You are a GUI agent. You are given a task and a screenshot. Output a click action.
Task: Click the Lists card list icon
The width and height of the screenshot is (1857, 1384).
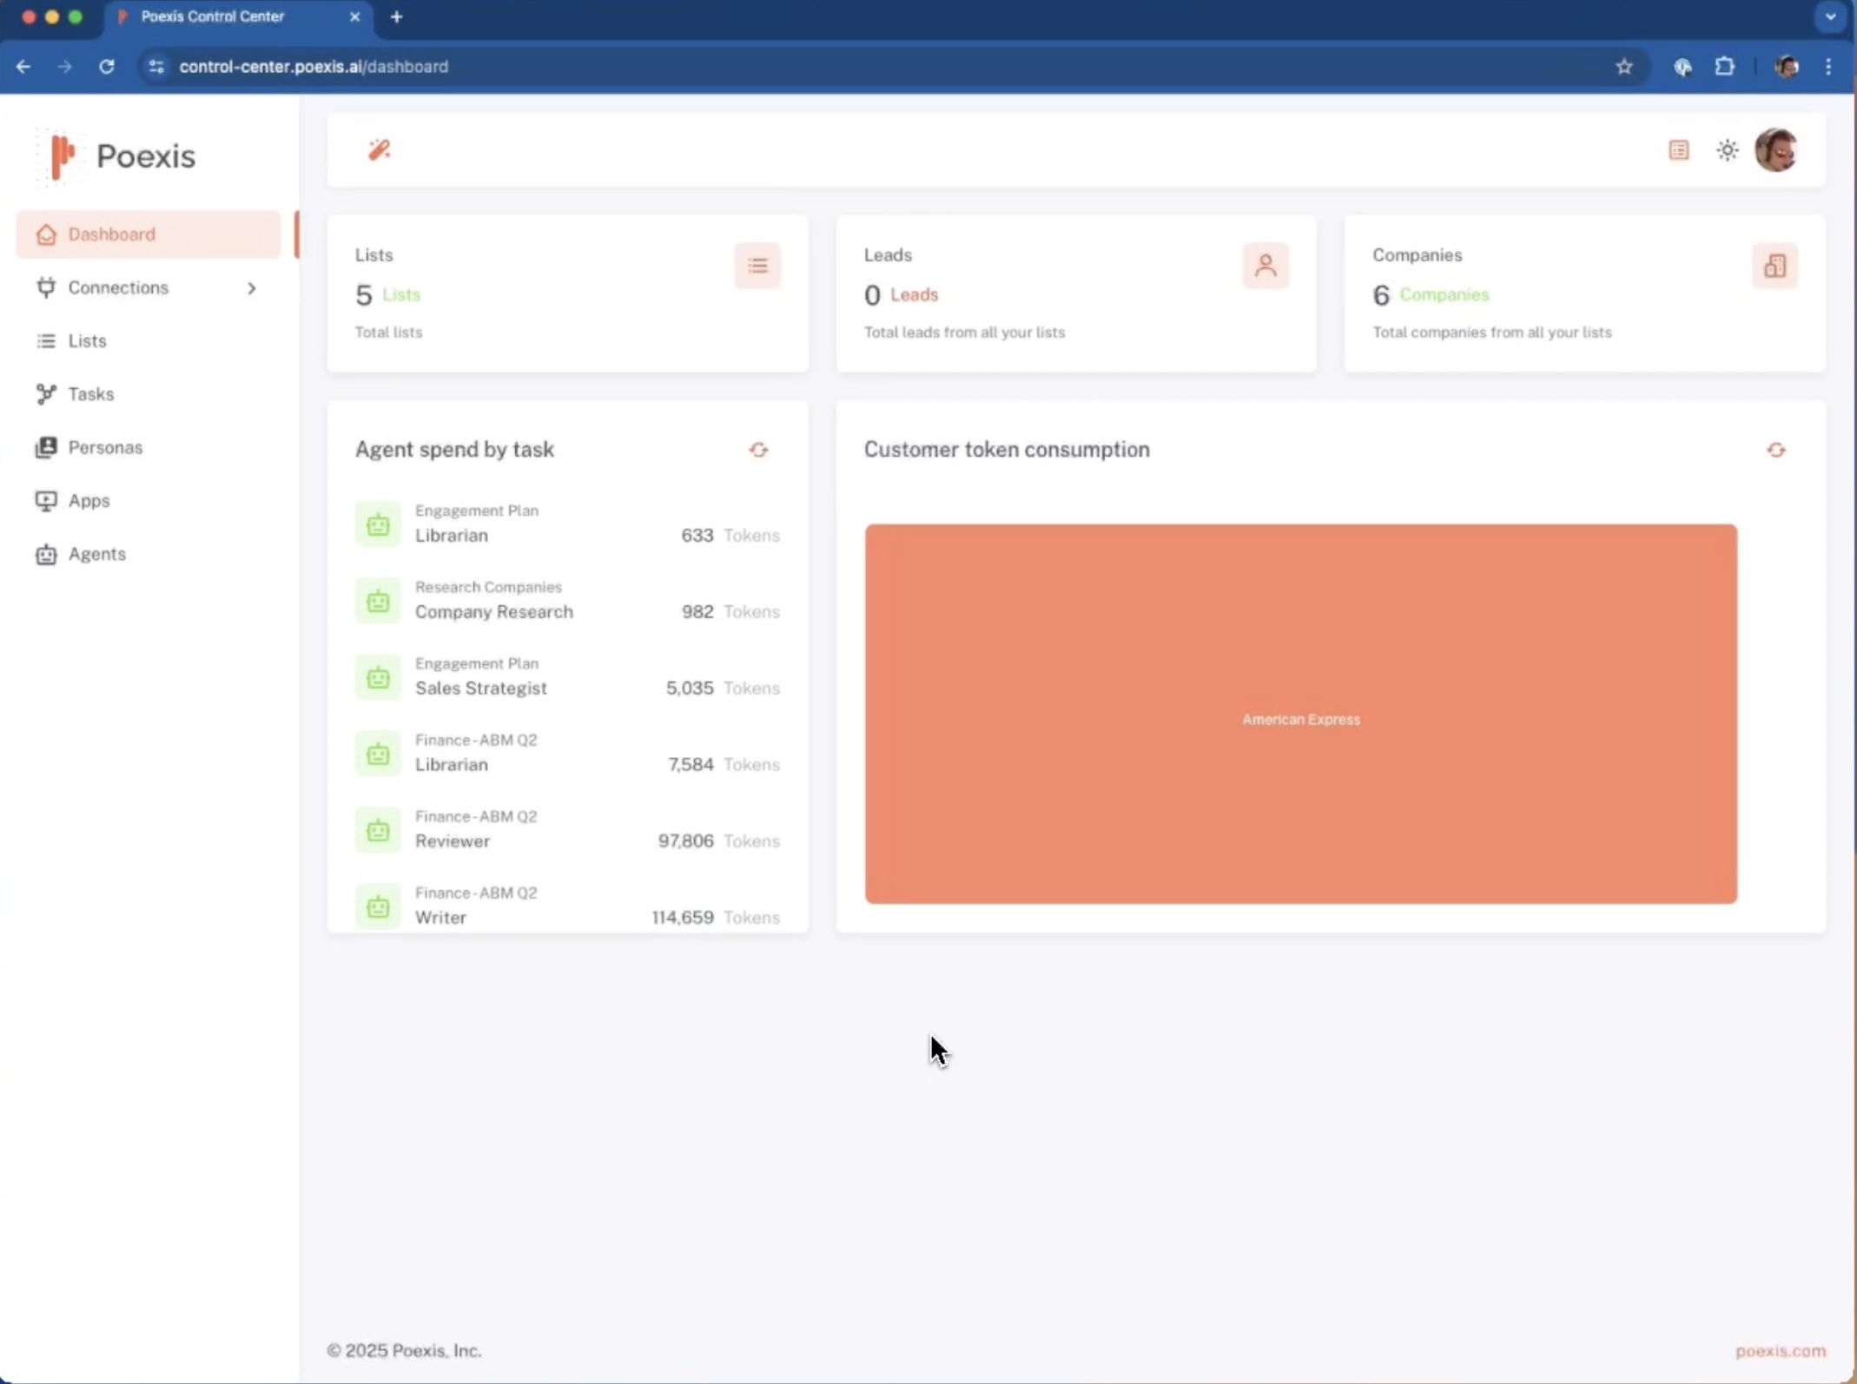[x=757, y=266]
